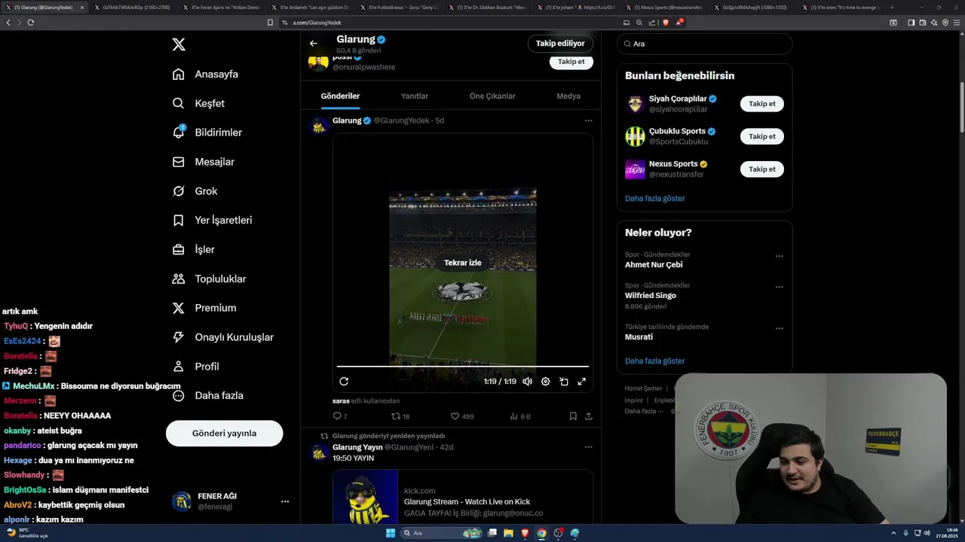This screenshot has height=542, width=965.
Task: Click Daha fazla göster under suggestions
Action: pyautogui.click(x=654, y=199)
